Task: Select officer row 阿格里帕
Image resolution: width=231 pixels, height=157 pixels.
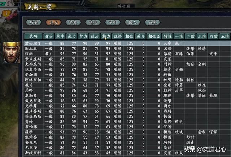Action: tap(127, 80)
